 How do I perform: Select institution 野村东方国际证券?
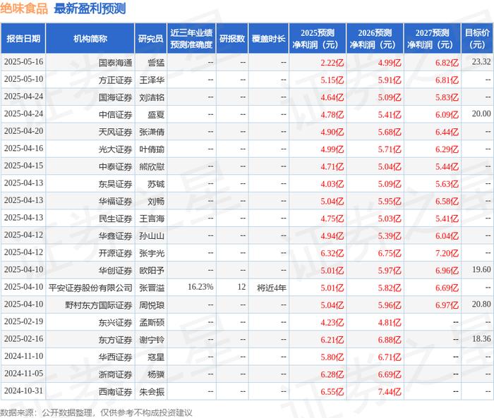pos(99,305)
